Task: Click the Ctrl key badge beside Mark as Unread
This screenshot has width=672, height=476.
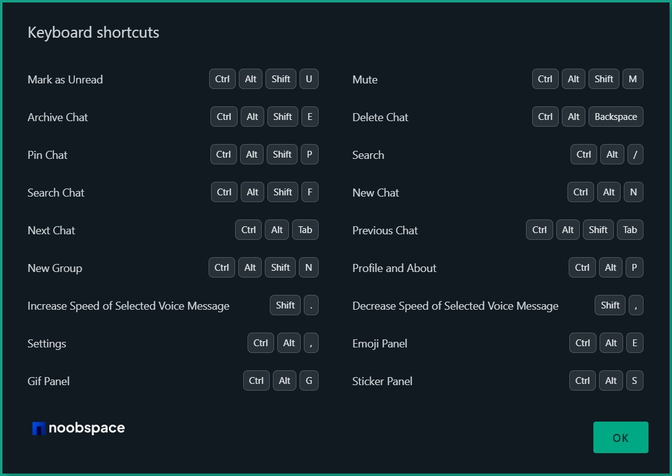Action: click(222, 79)
